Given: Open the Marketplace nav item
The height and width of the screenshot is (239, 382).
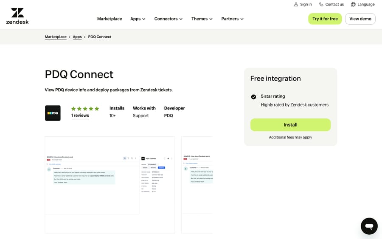Looking at the screenshot, I should pyautogui.click(x=110, y=19).
